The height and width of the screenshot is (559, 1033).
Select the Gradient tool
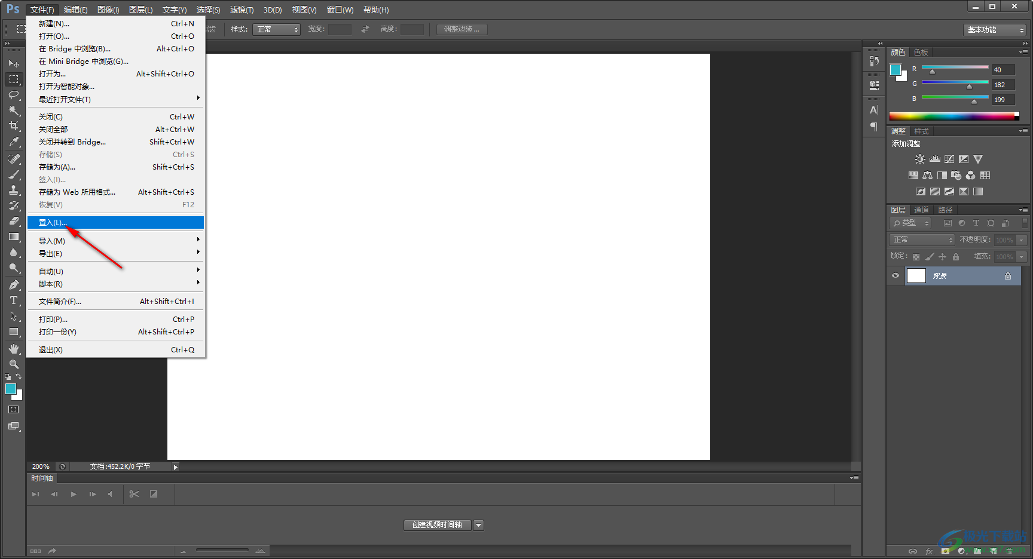click(14, 236)
